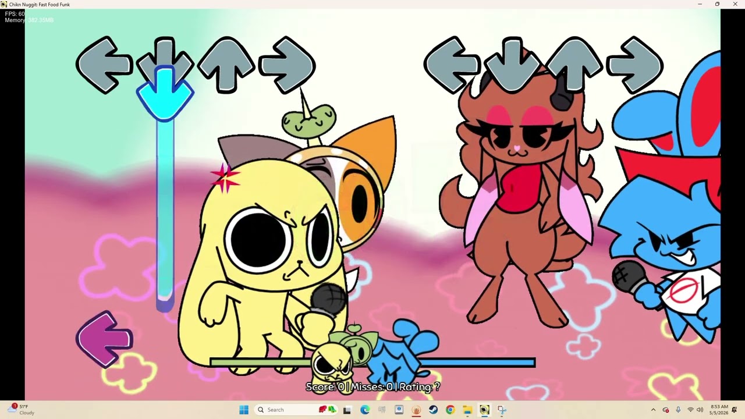Click the right arrow receptor in the right-hand set
The height and width of the screenshot is (419, 745).
(634, 65)
